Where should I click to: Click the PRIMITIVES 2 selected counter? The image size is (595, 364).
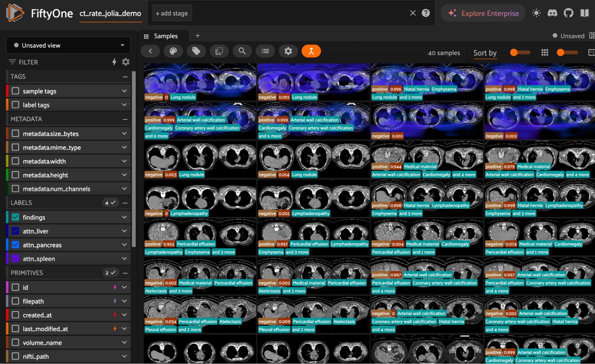tap(110, 273)
